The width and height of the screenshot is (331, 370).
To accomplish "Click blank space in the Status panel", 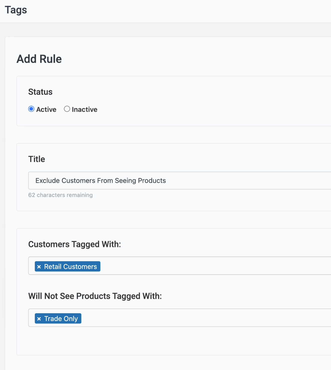I will [x=200, y=100].
